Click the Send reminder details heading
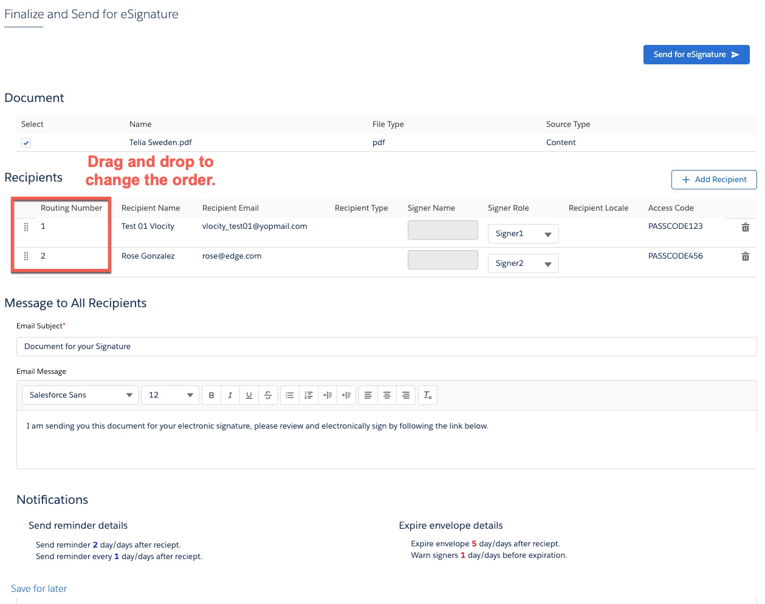This screenshot has width=765, height=604. pos(78,526)
